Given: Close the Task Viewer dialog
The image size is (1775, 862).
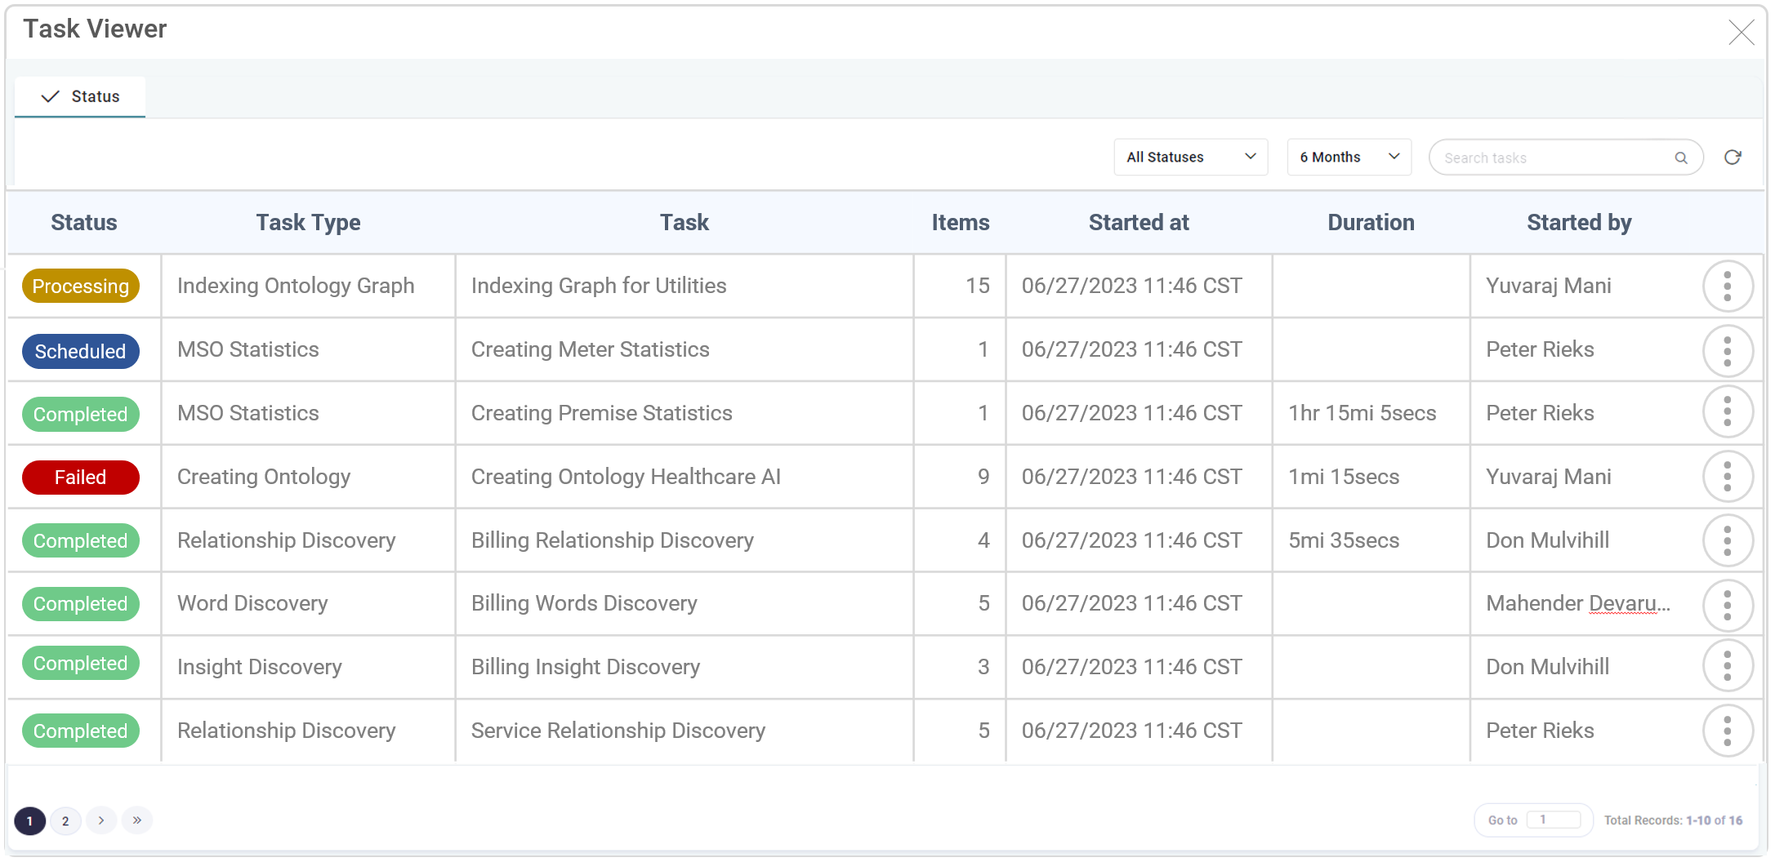Looking at the screenshot, I should (x=1741, y=33).
